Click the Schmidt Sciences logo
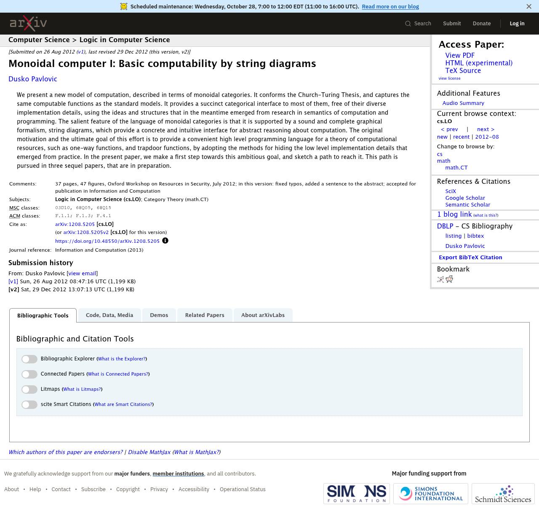 click(x=503, y=494)
